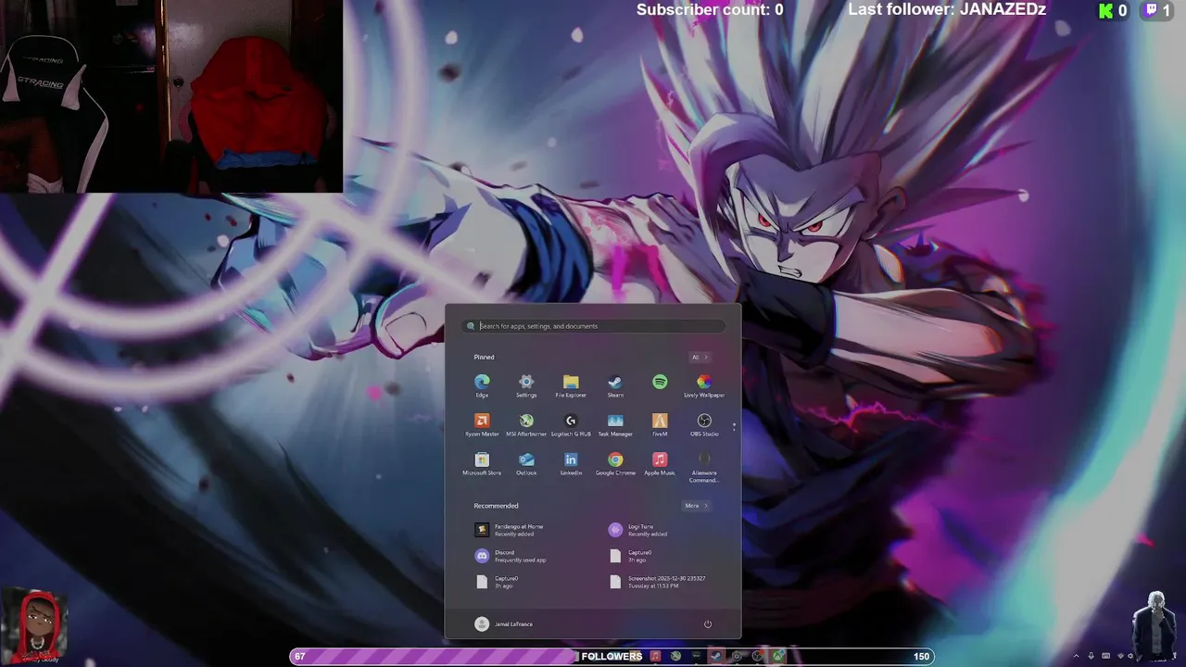
Task: Launch Task Manager pinned app
Action: [615, 424]
